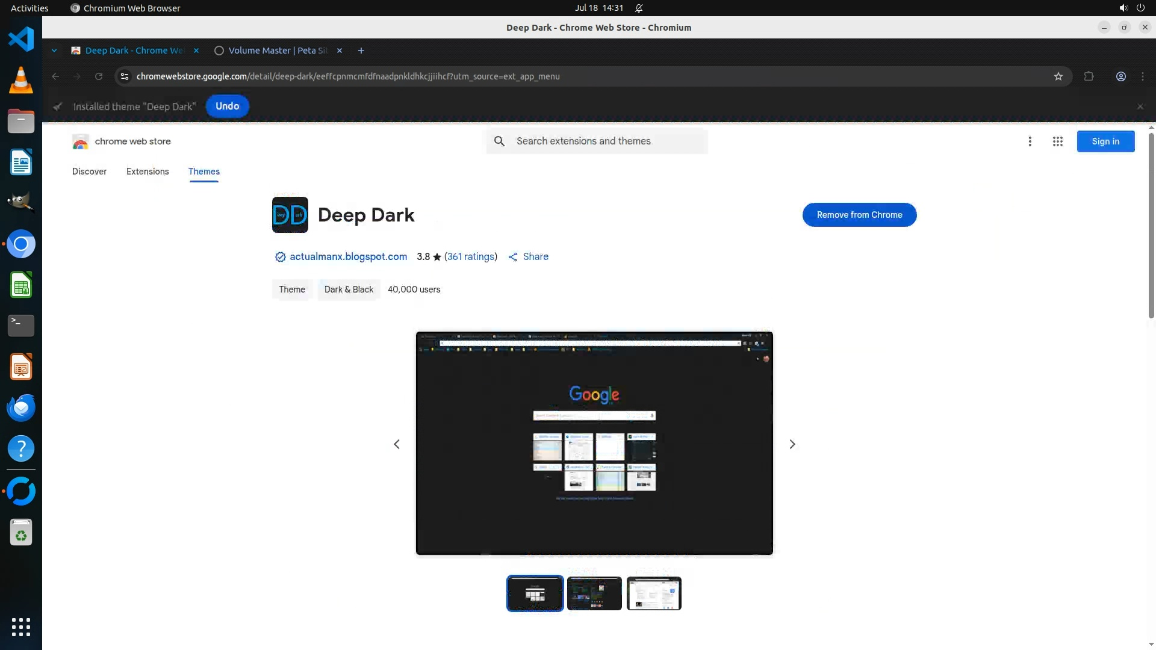Screen dimensions: 1156x650
Task: Launch Visual Studio Code from the dock
Action: pyautogui.click(x=21, y=40)
